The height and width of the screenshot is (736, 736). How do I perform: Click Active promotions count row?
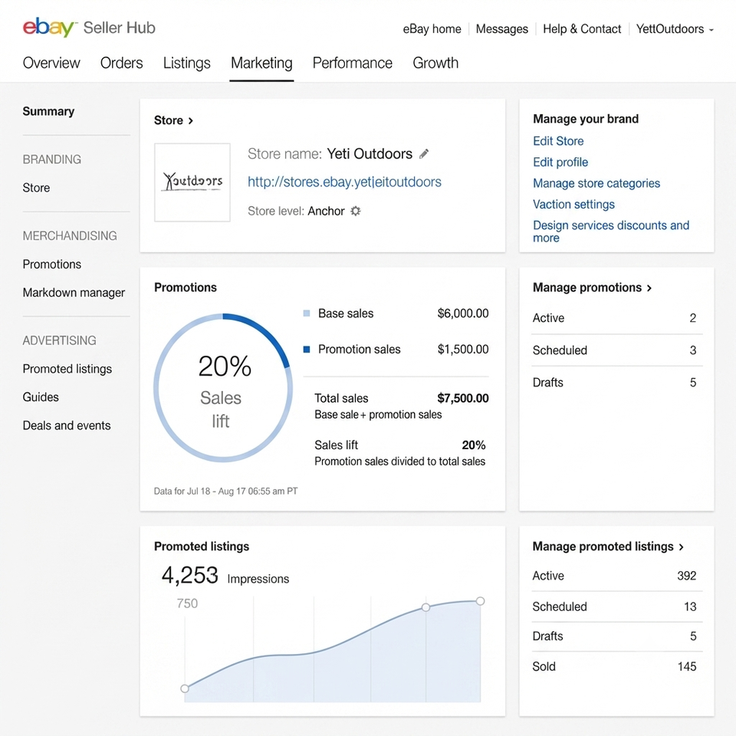pos(616,317)
